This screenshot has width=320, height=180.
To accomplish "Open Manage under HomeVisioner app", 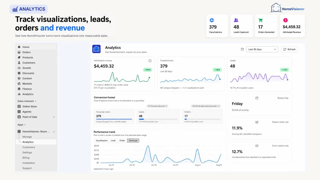I will pos(27,137).
